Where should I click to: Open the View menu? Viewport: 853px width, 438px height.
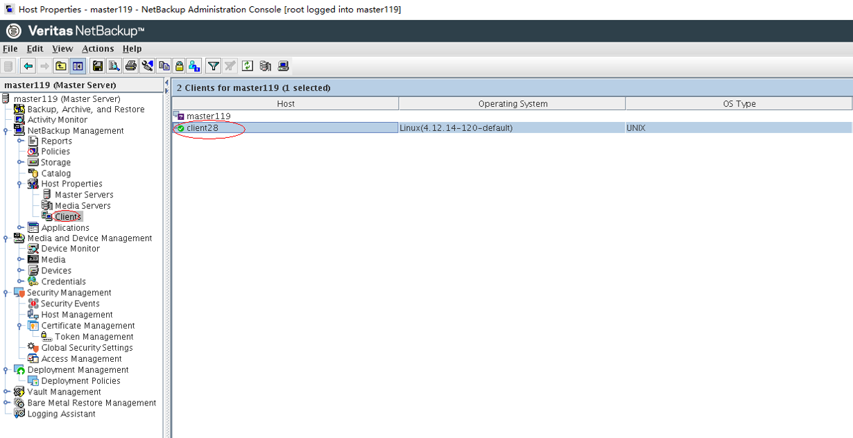click(62, 49)
